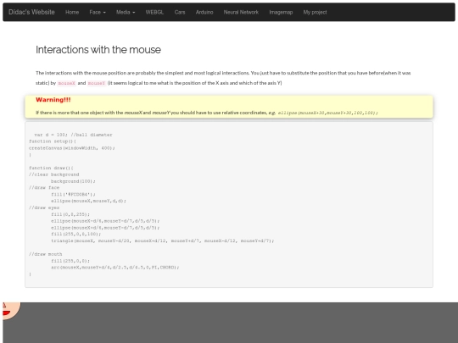Click the mouseY inline code

97,83
